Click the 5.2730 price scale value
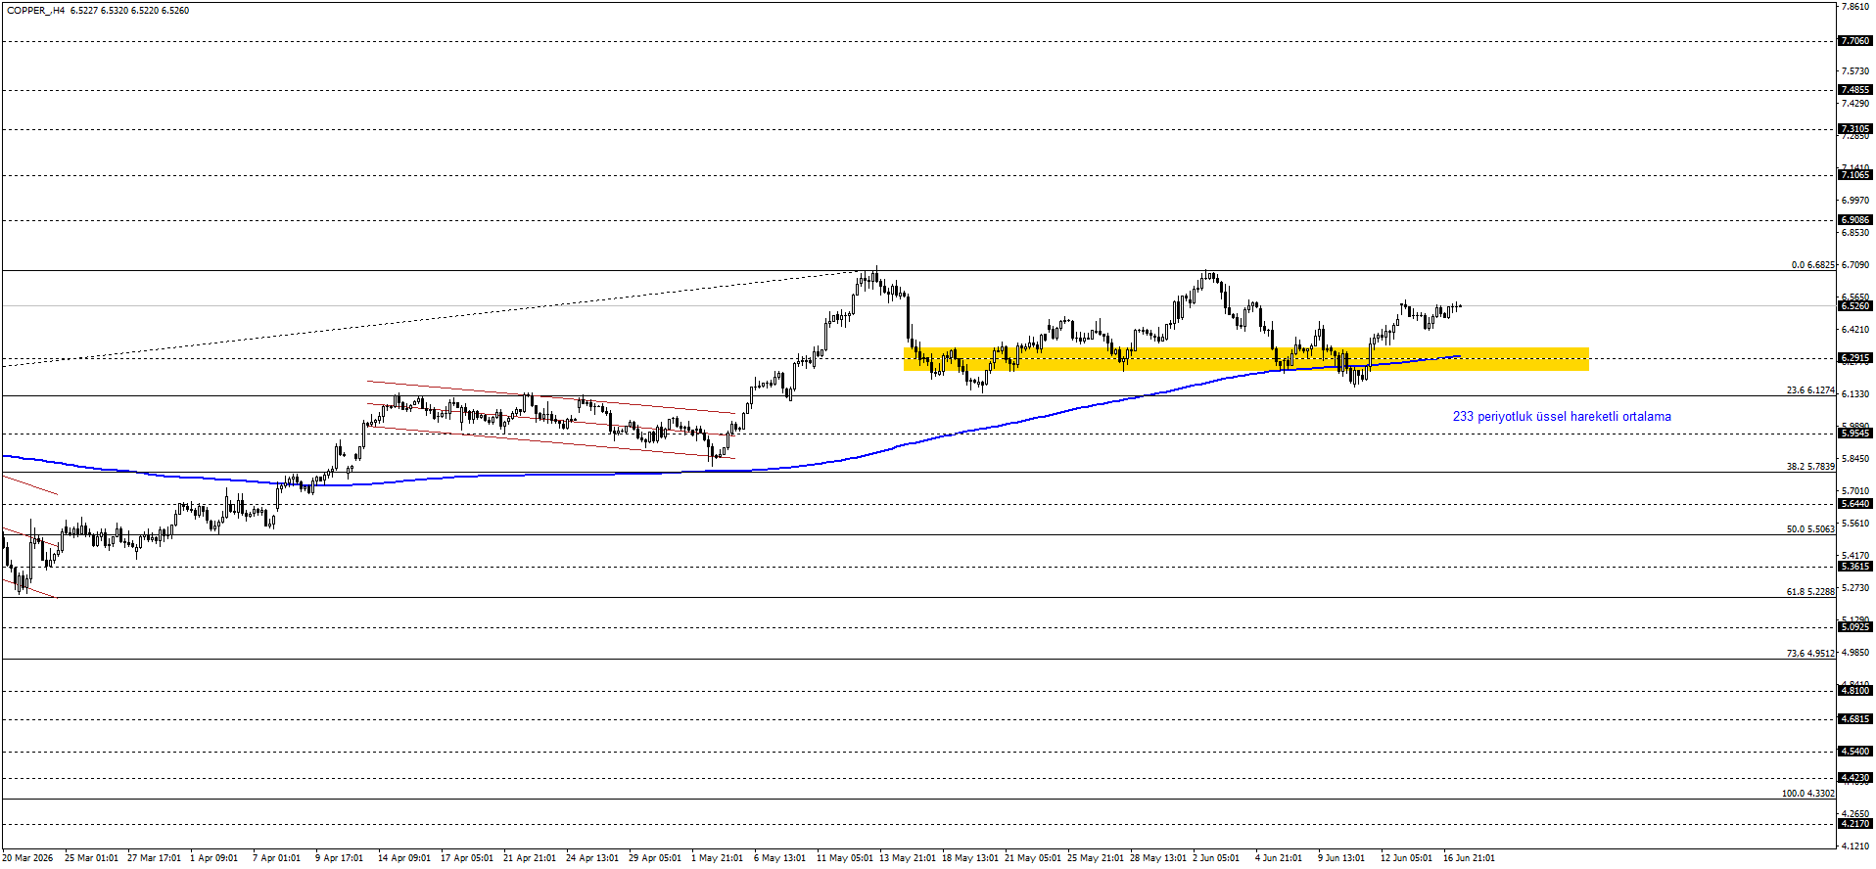The width and height of the screenshot is (1876, 869). tap(1856, 588)
